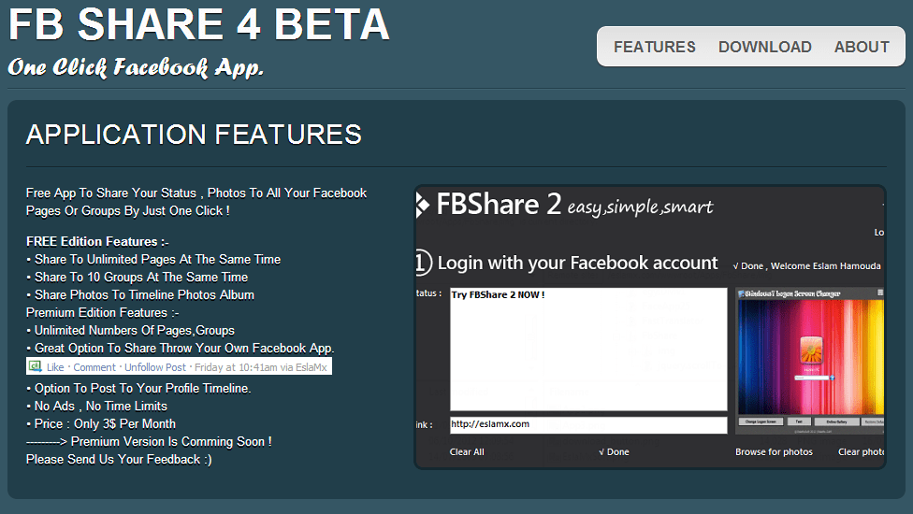Viewport: 913px width, 514px height.
Task: Click the One Click Facebook App tagline
Action: tap(136, 67)
